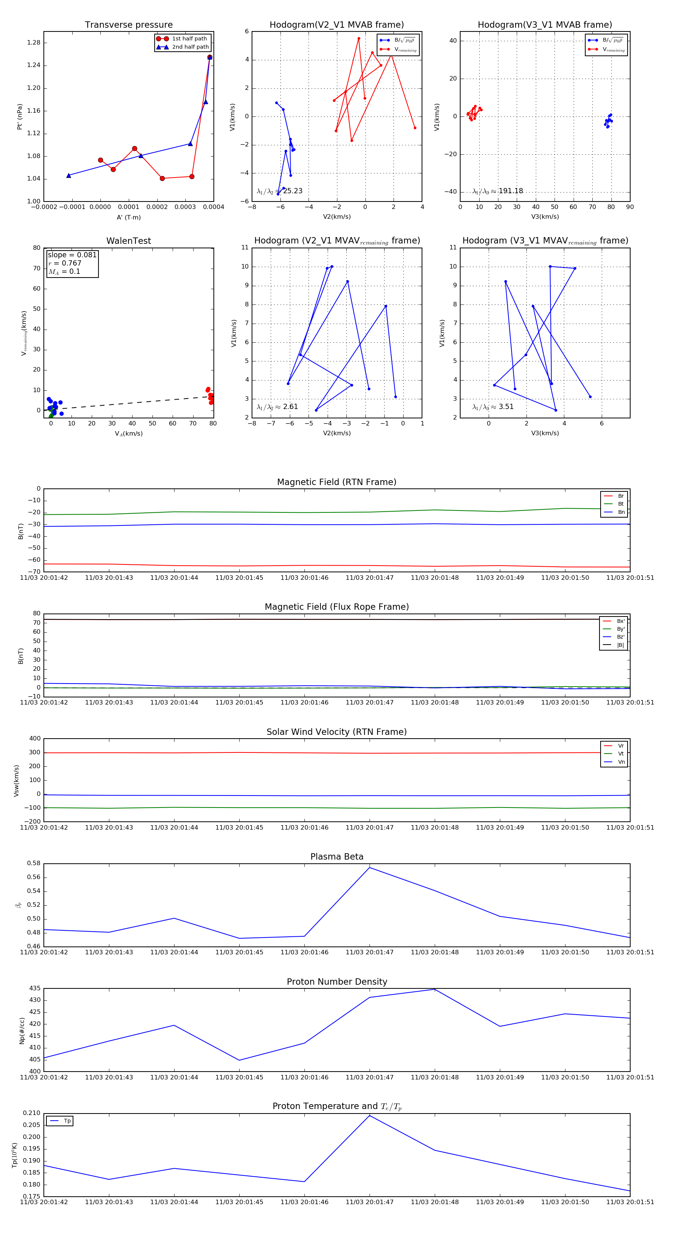Click "Bx'" legend entry in flux rope plot

[x=614, y=621]
